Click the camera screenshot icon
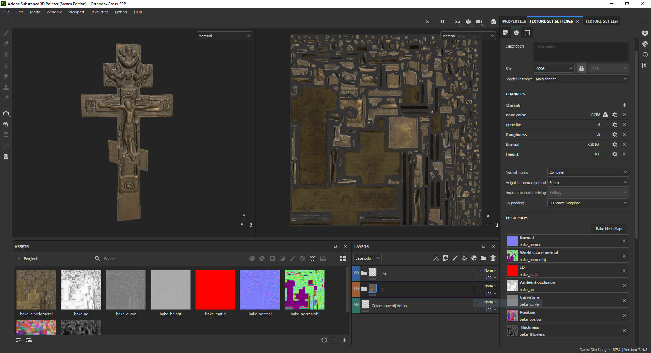 (494, 22)
